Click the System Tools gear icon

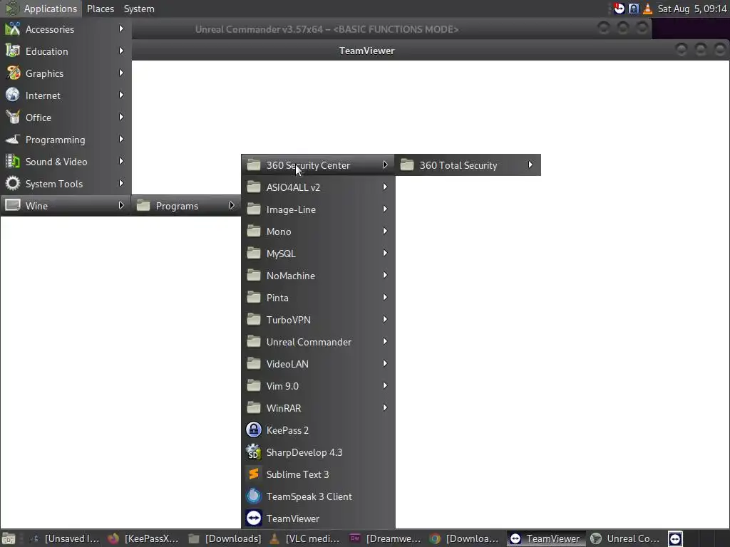(x=13, y=183)
